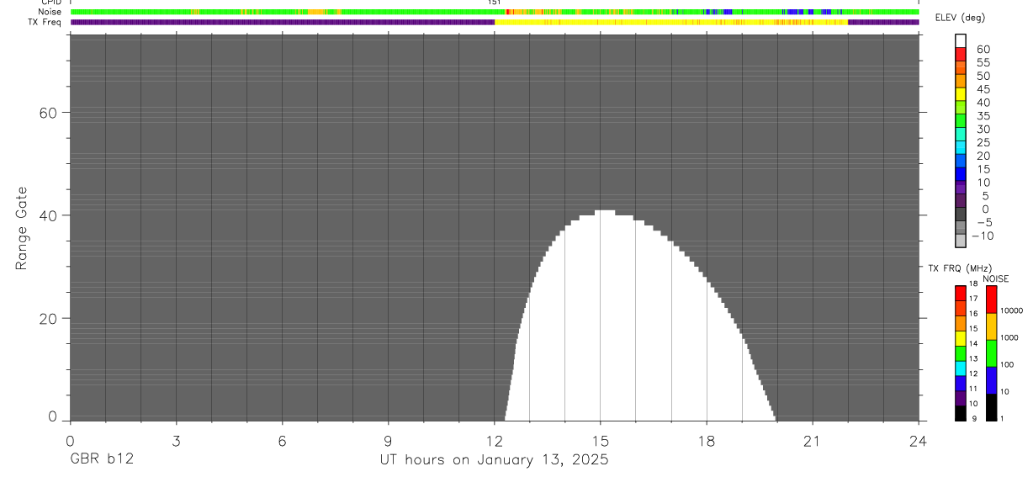Click the yellow segment of the TX Freq strip
This screenshot has width=1033, height=477.
click(671, 22)
